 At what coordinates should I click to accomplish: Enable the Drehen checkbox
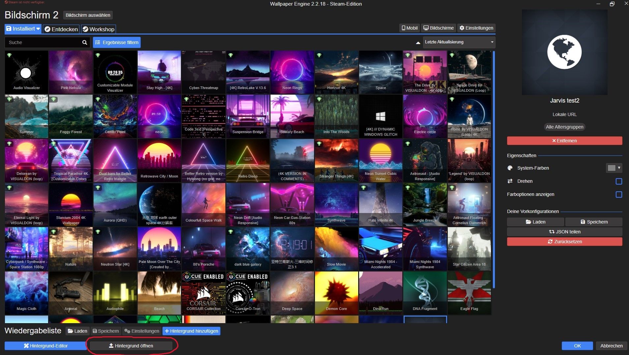click(x=619, y=181)
